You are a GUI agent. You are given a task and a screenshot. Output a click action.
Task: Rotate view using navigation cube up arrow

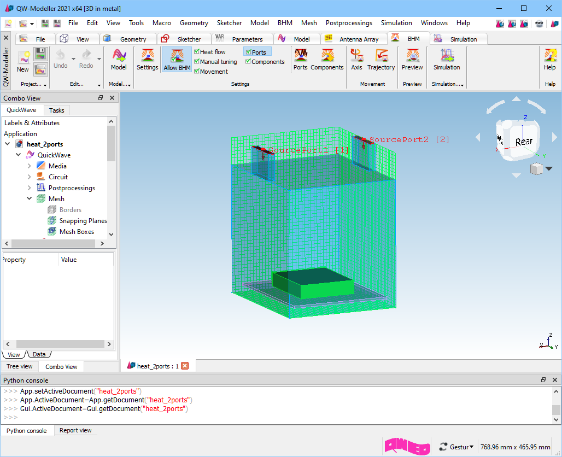point(516,99)
